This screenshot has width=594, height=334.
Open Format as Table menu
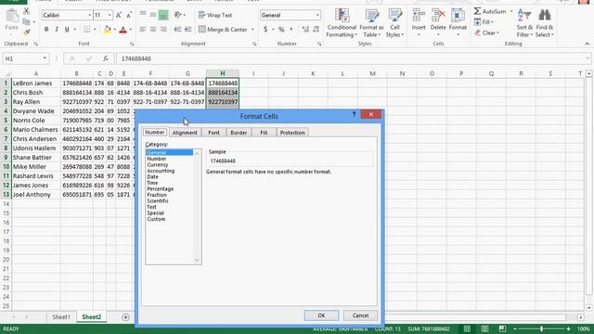[371, 22]
